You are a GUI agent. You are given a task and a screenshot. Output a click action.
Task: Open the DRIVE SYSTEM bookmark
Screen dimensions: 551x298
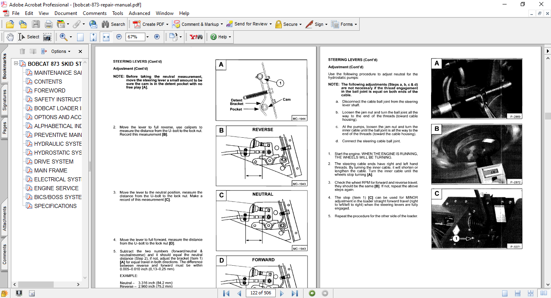point(54,162)
